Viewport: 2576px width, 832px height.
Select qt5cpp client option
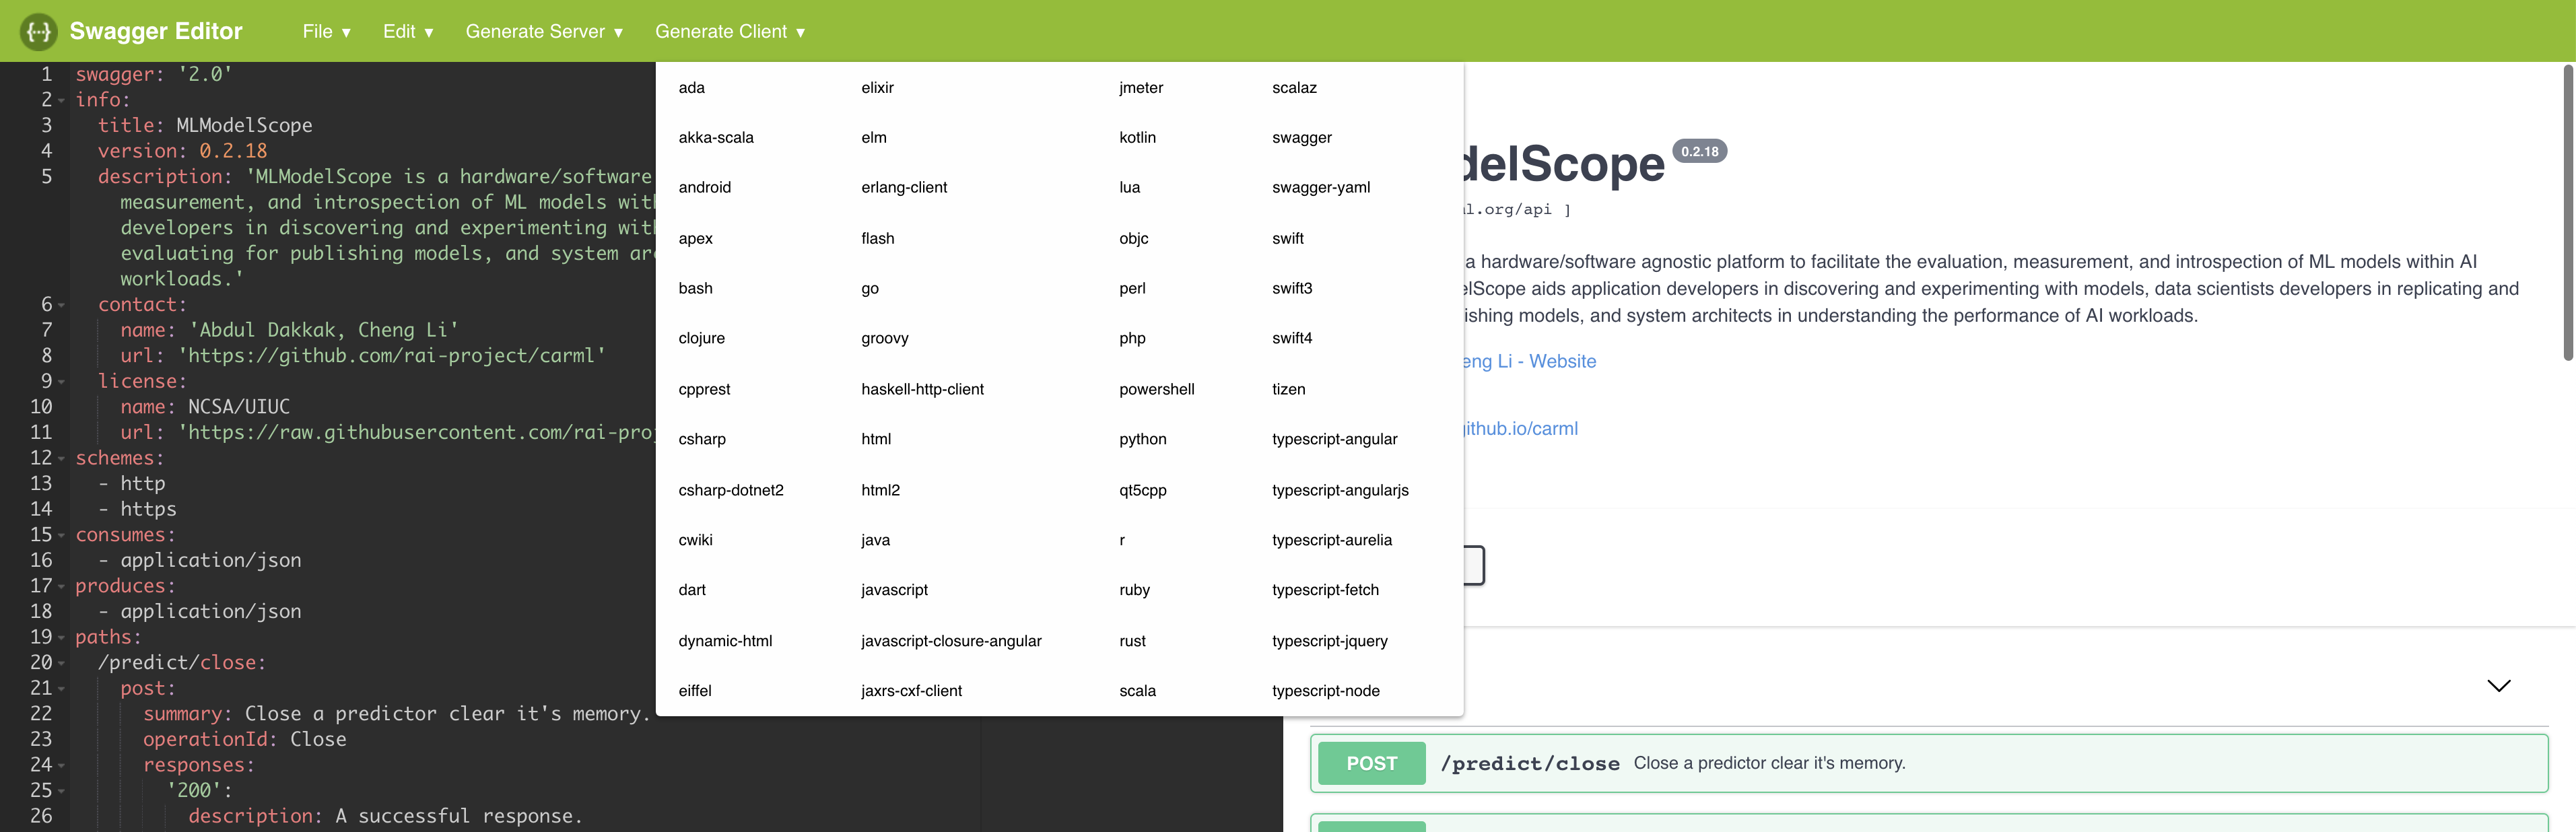1142,491
